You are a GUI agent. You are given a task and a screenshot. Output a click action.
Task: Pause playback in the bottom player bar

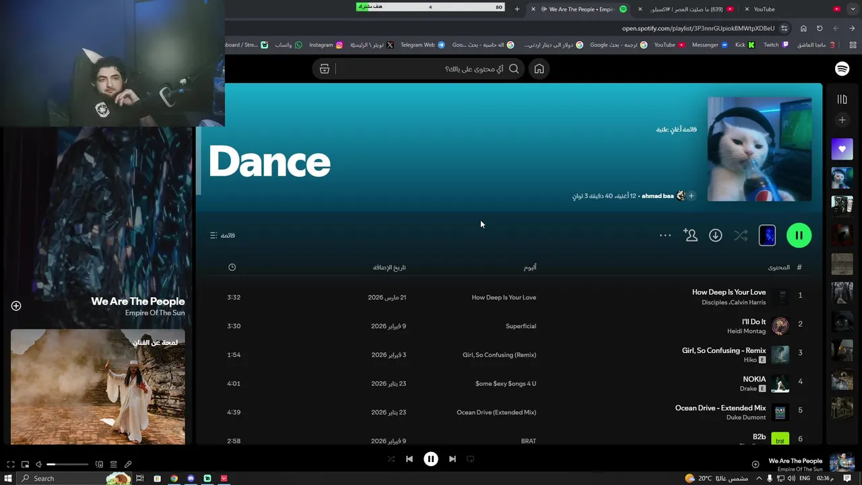(x=431, y=459)
